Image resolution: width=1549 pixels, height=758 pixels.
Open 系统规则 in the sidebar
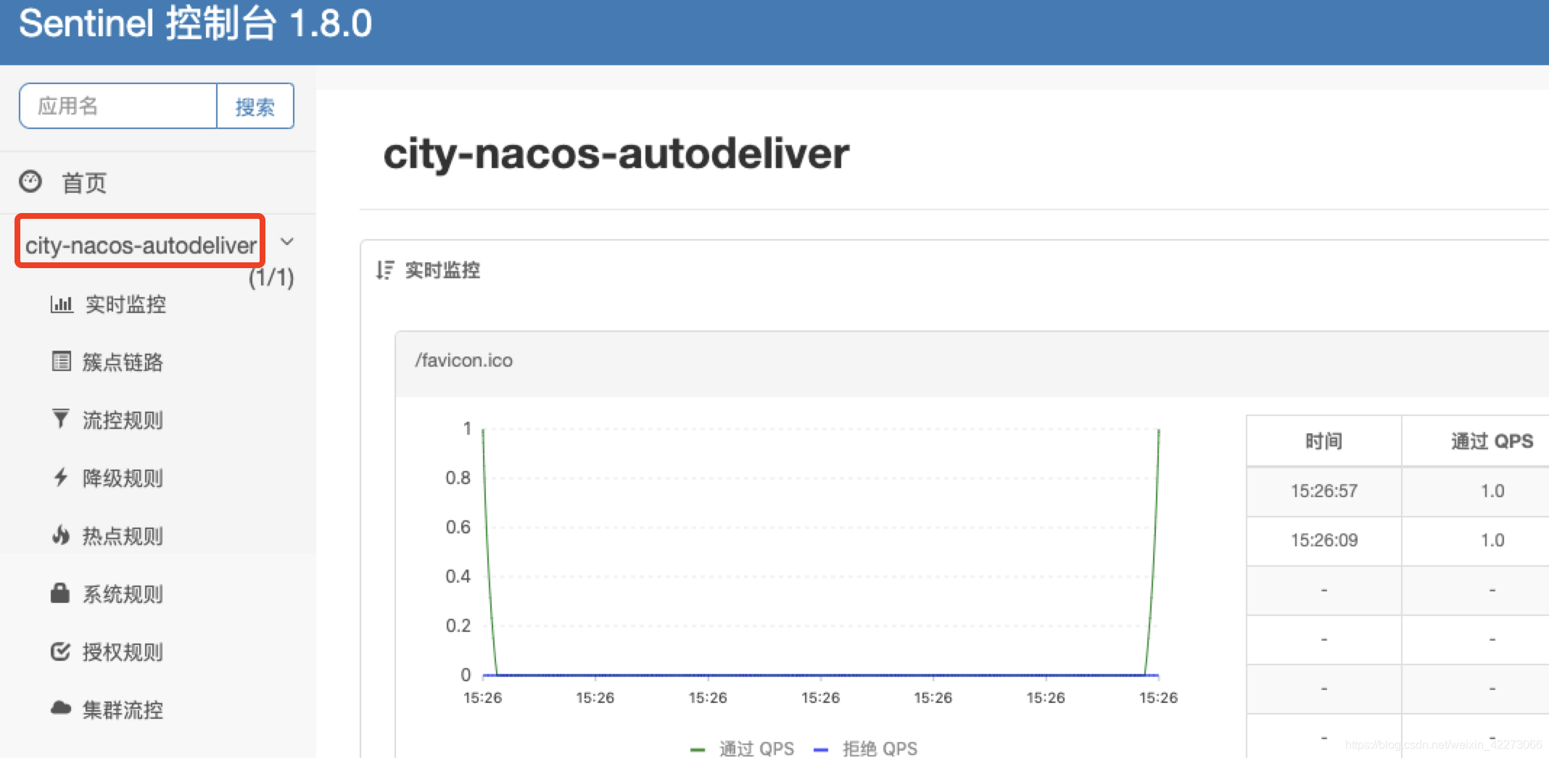tap(123, 594)
